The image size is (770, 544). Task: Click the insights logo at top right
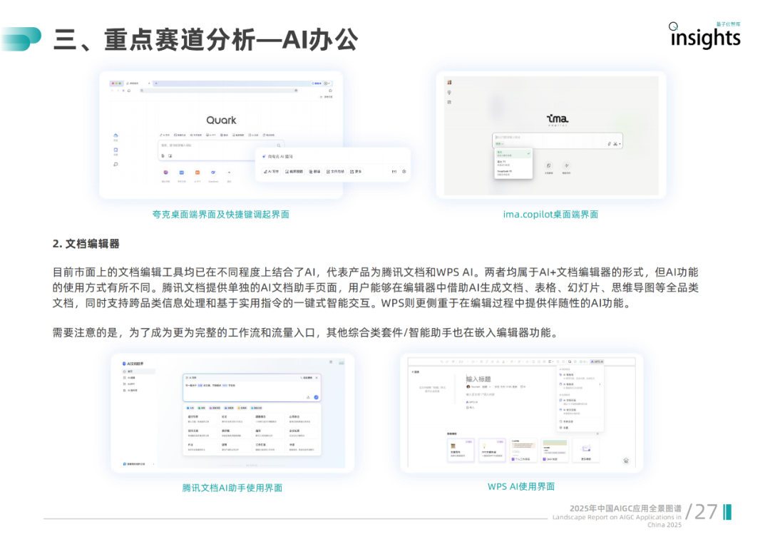coord(705,36)
